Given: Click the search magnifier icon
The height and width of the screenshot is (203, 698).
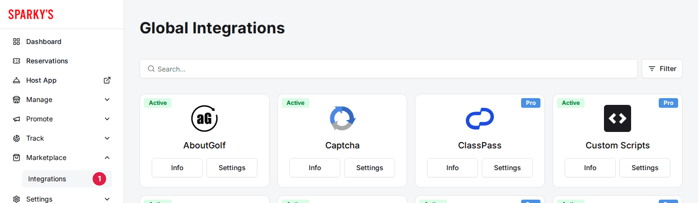Looking at the screenshot, I should coord(151,69).
